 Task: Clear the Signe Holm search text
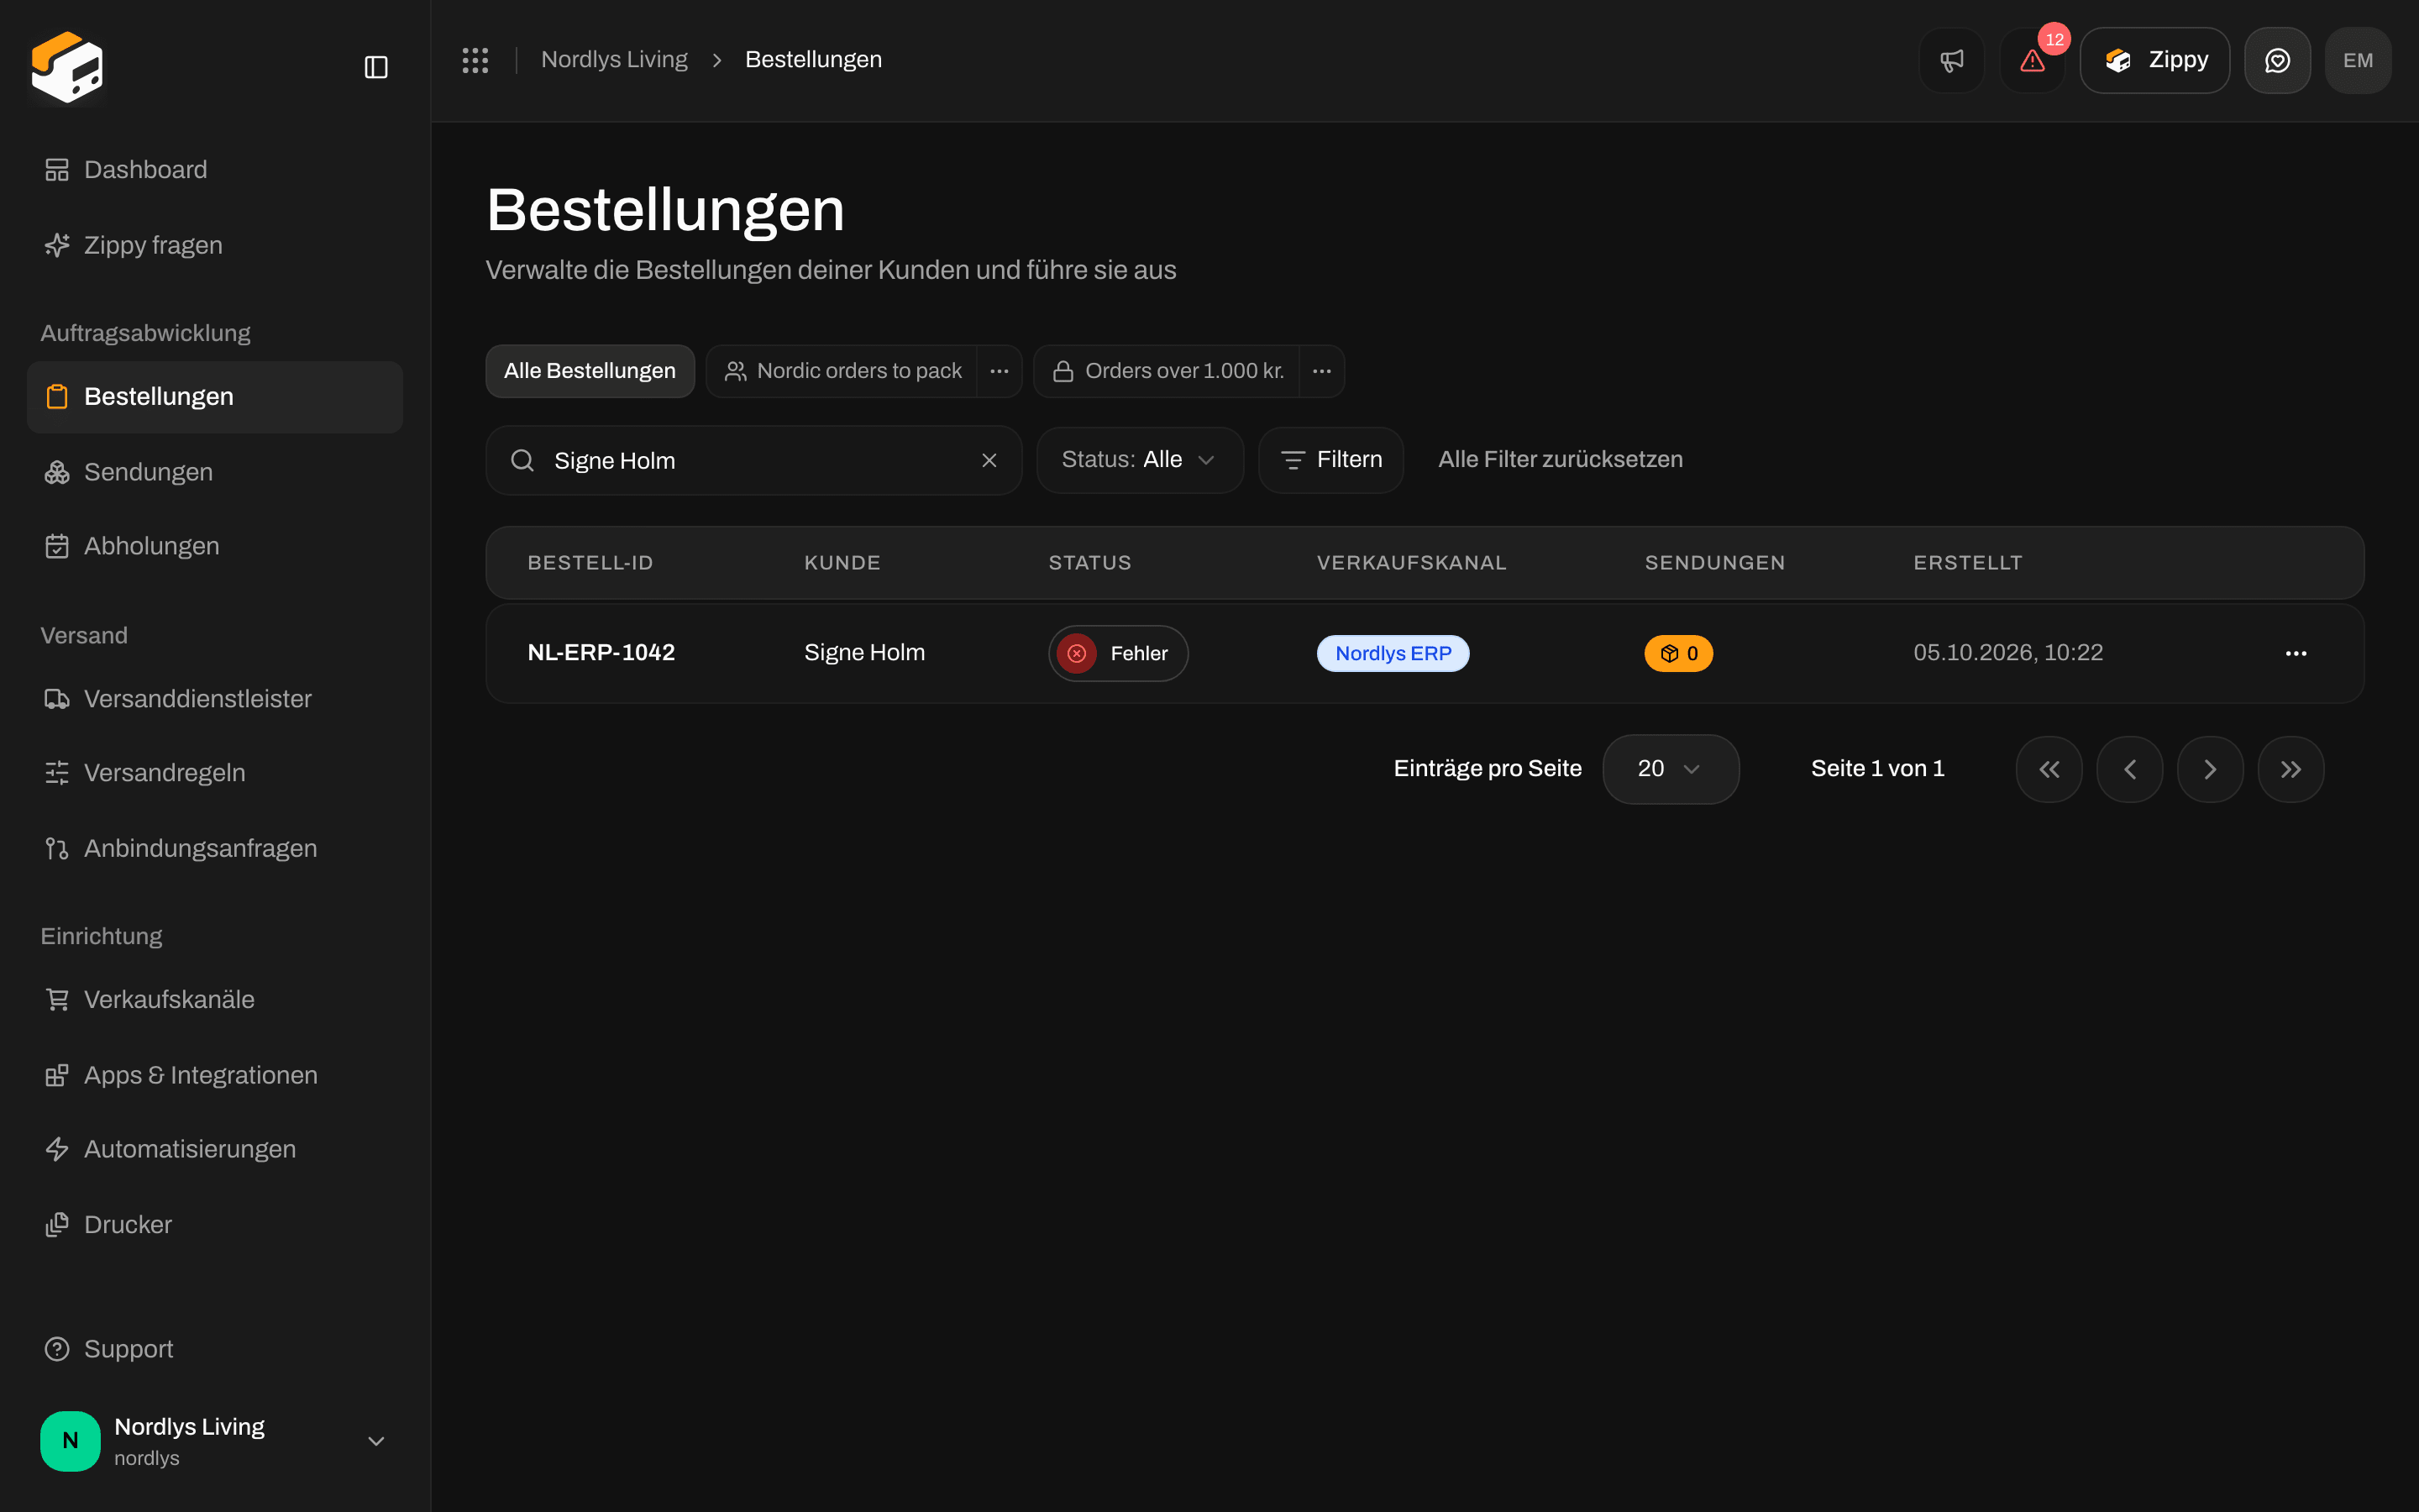click(x=989, y=460)
